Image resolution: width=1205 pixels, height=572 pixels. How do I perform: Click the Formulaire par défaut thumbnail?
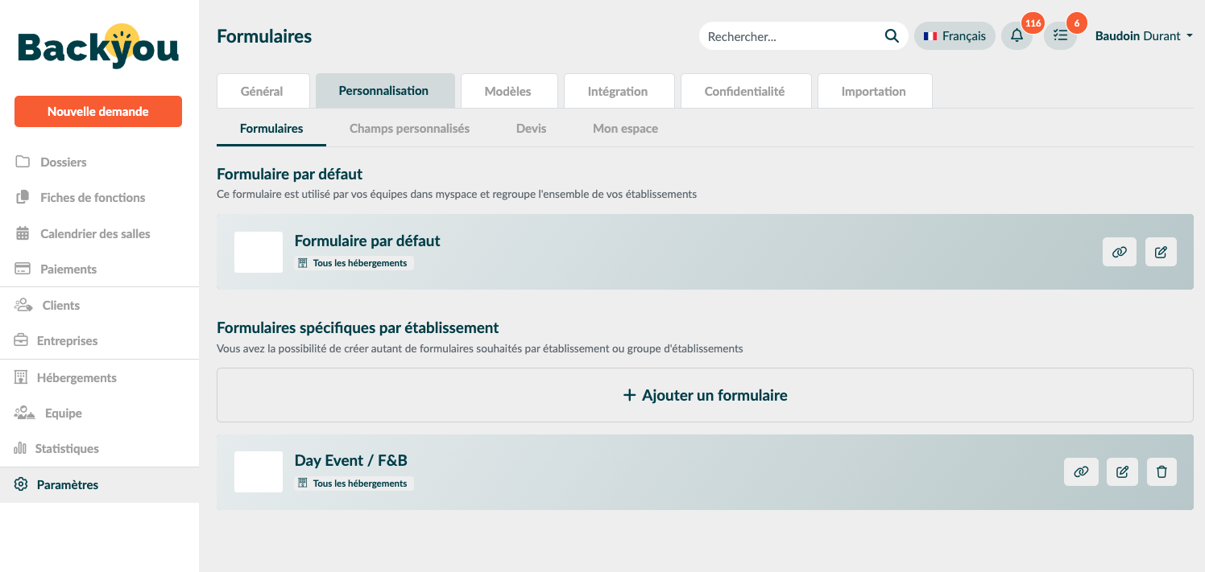tap(259, 252)
